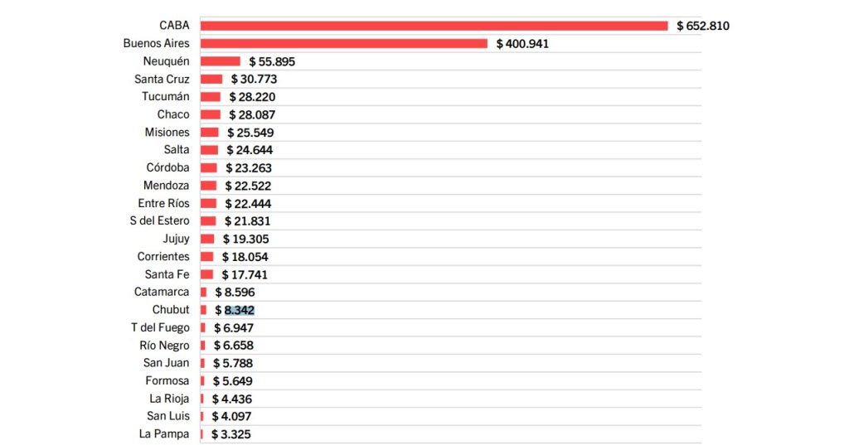Click the T del Fuego label

(160, 327)
